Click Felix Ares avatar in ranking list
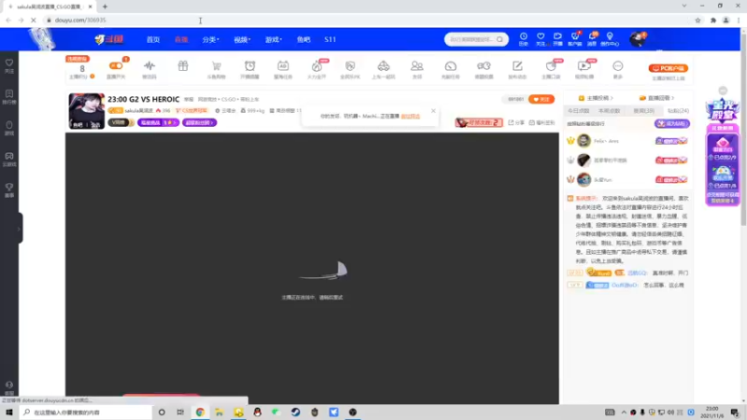The height and width of the screenshot is (420, 747). click(584, 141)
